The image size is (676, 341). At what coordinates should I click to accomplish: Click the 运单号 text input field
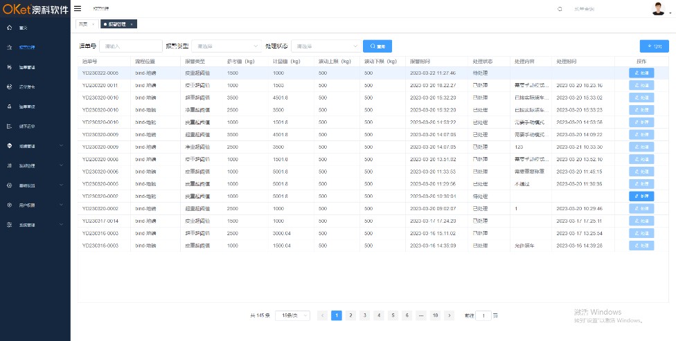click(x=130, y=46)
